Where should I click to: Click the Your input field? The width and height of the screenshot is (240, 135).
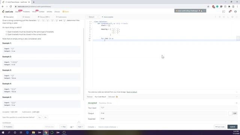point(168,108)
